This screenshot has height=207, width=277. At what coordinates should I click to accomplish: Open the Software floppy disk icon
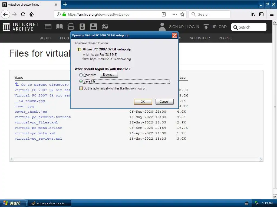pyautogui.click(x=93, y=27)
